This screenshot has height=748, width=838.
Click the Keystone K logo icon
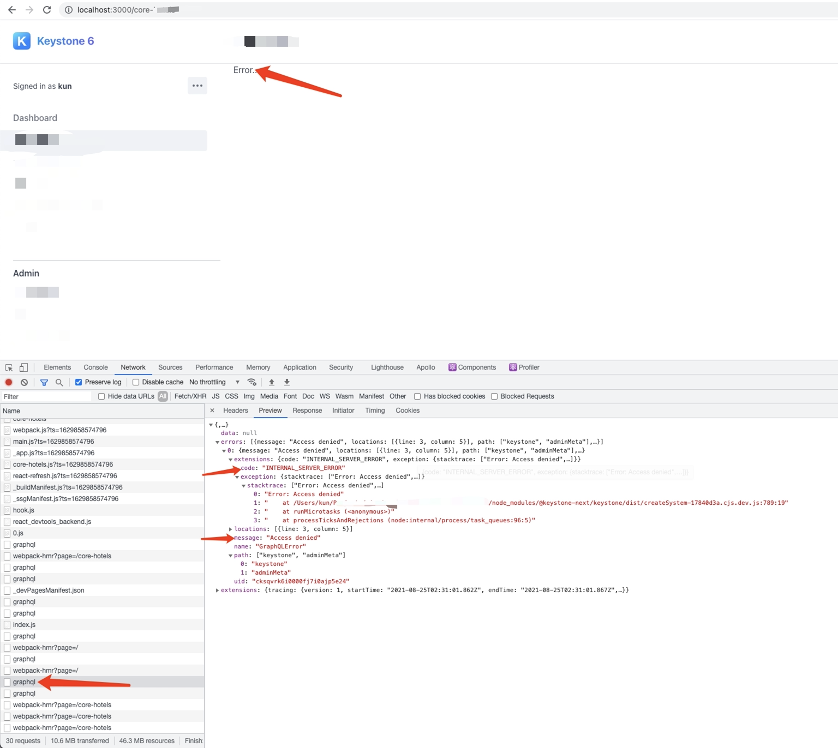(x=22, y=41)
